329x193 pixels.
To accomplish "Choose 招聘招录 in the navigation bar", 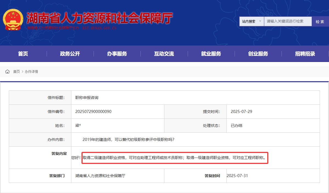I will pos(305,54).
